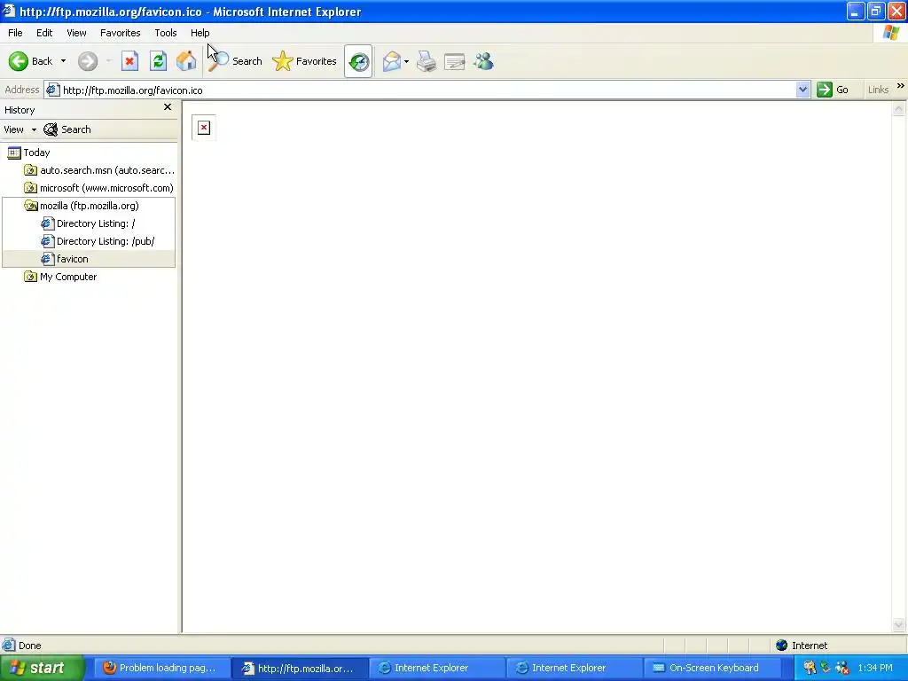Open the Back button history dropdown arrow

tap(63, 61)
